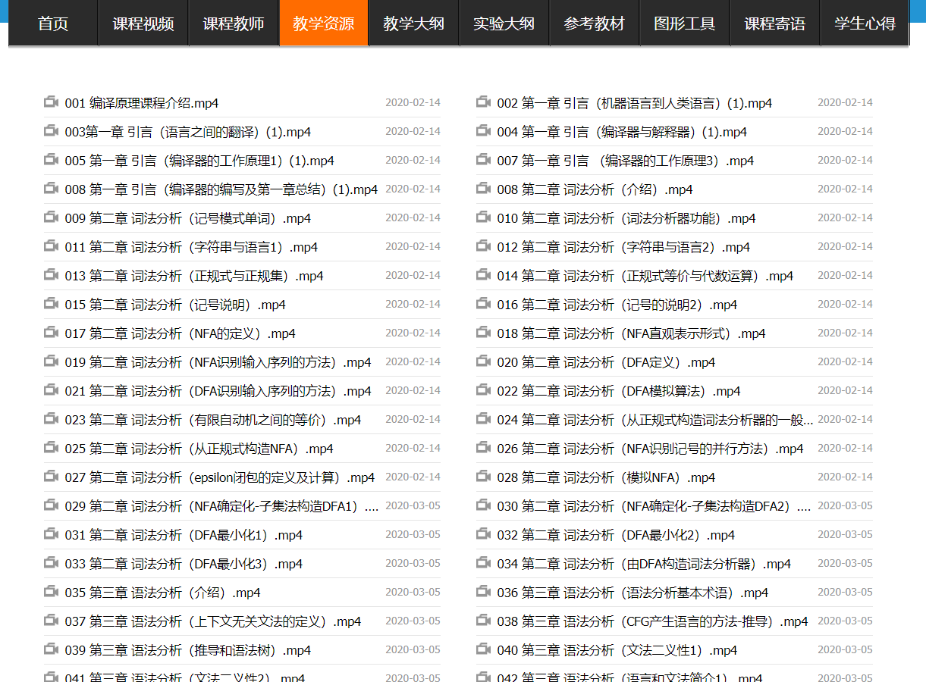Click video icon beside 001 编译原理课程介绍.mp4
Viewport: 926px width, 682px height.
[52, 102]
